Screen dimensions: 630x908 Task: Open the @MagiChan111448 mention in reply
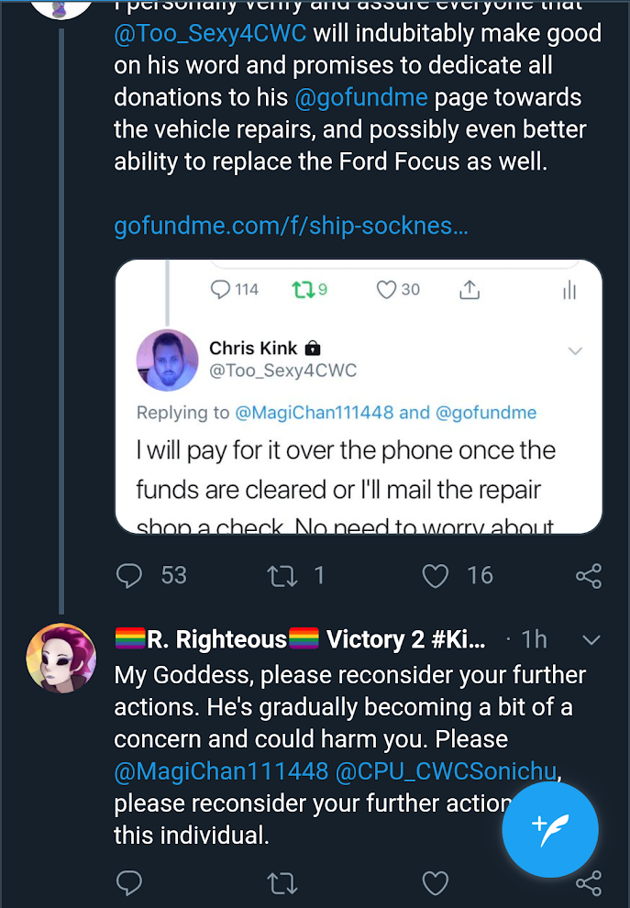point(221,771)
